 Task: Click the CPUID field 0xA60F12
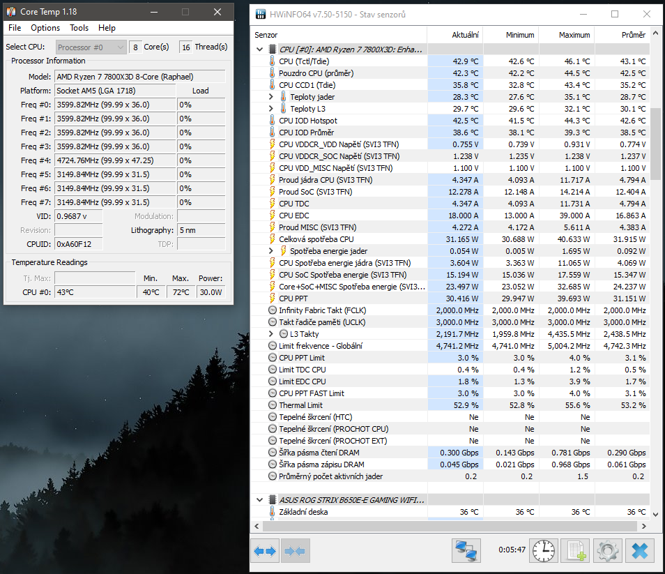point(79,244)
